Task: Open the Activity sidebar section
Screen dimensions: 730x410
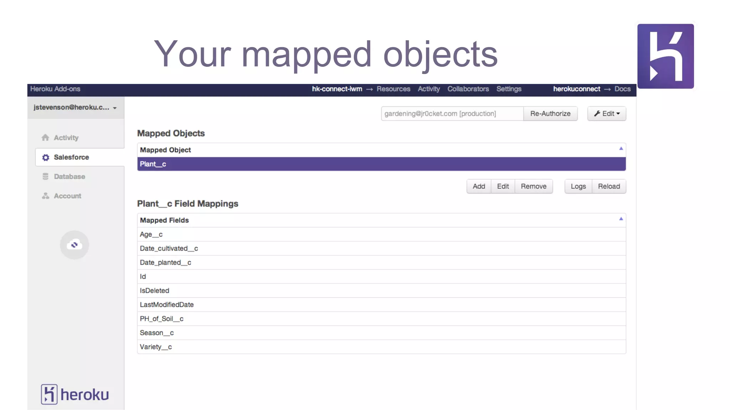Action: [66, 138]
